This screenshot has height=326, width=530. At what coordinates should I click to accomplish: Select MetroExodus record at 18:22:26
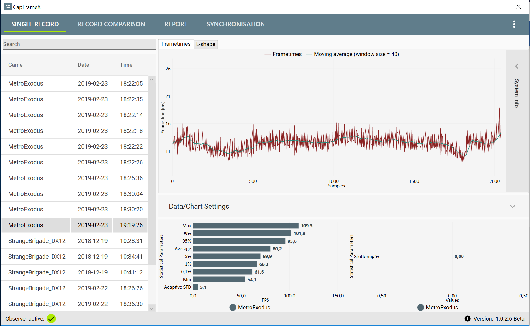74,162
